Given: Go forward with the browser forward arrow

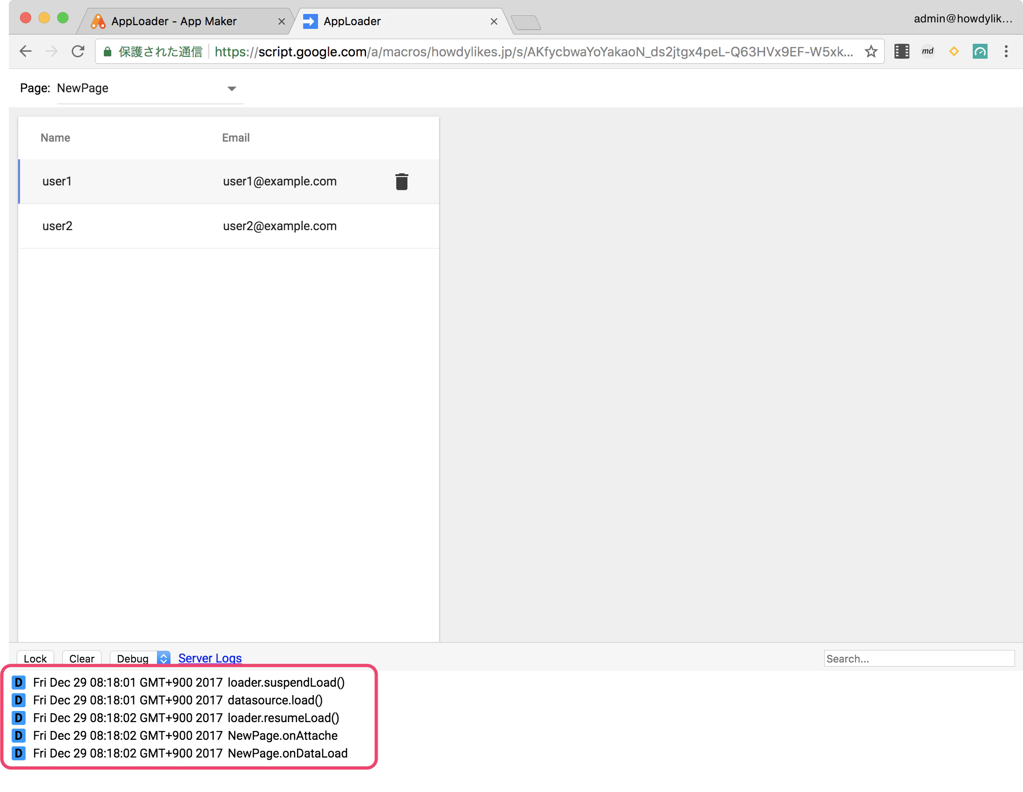Looking at the screenshot, I should point(52,51).
